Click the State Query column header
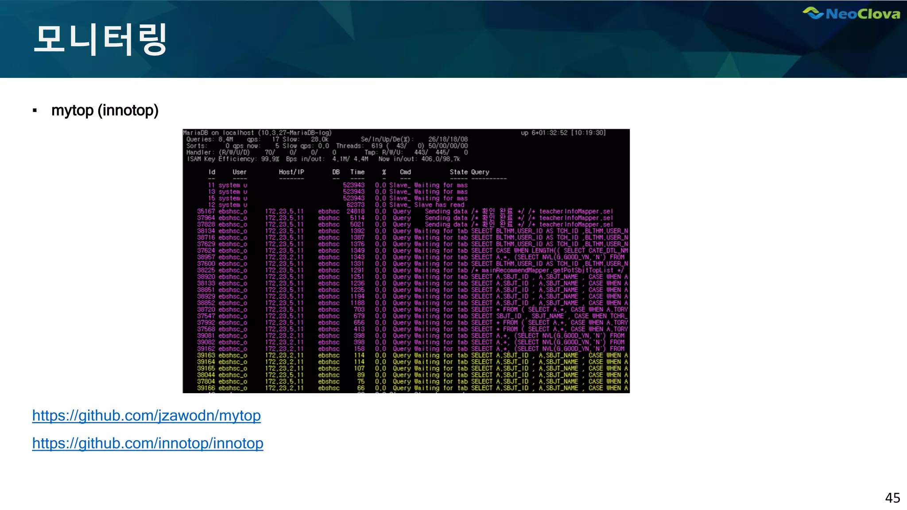The height and width of the screenshot is (510, 907). pyautogui.click(x=469, y=172)
